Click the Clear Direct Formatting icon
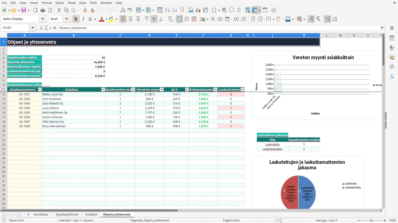The image size is (398, 223). [x=92, y=10]
